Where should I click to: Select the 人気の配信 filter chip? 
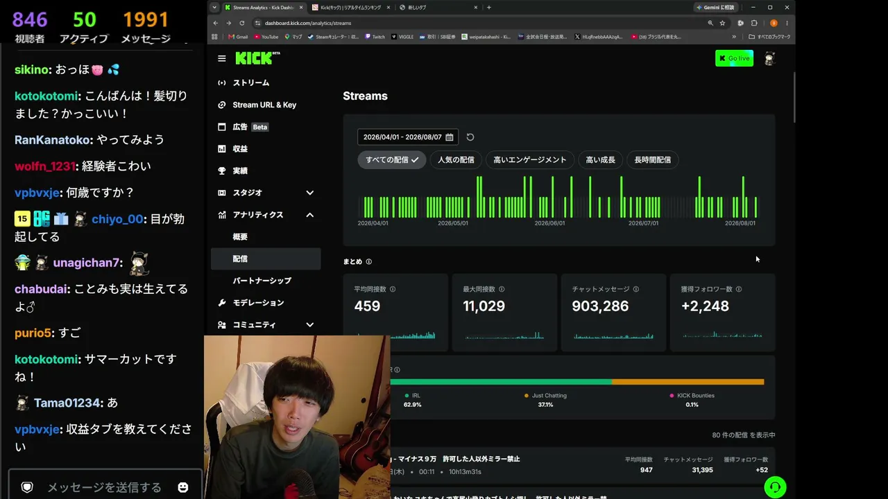point(456,160)
